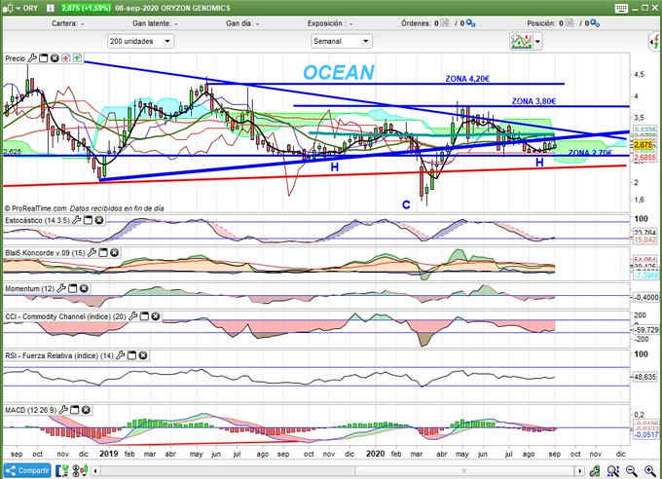Open the Precio panel wrench settings
Screen dimensions: 662x479
click(32, 58)
